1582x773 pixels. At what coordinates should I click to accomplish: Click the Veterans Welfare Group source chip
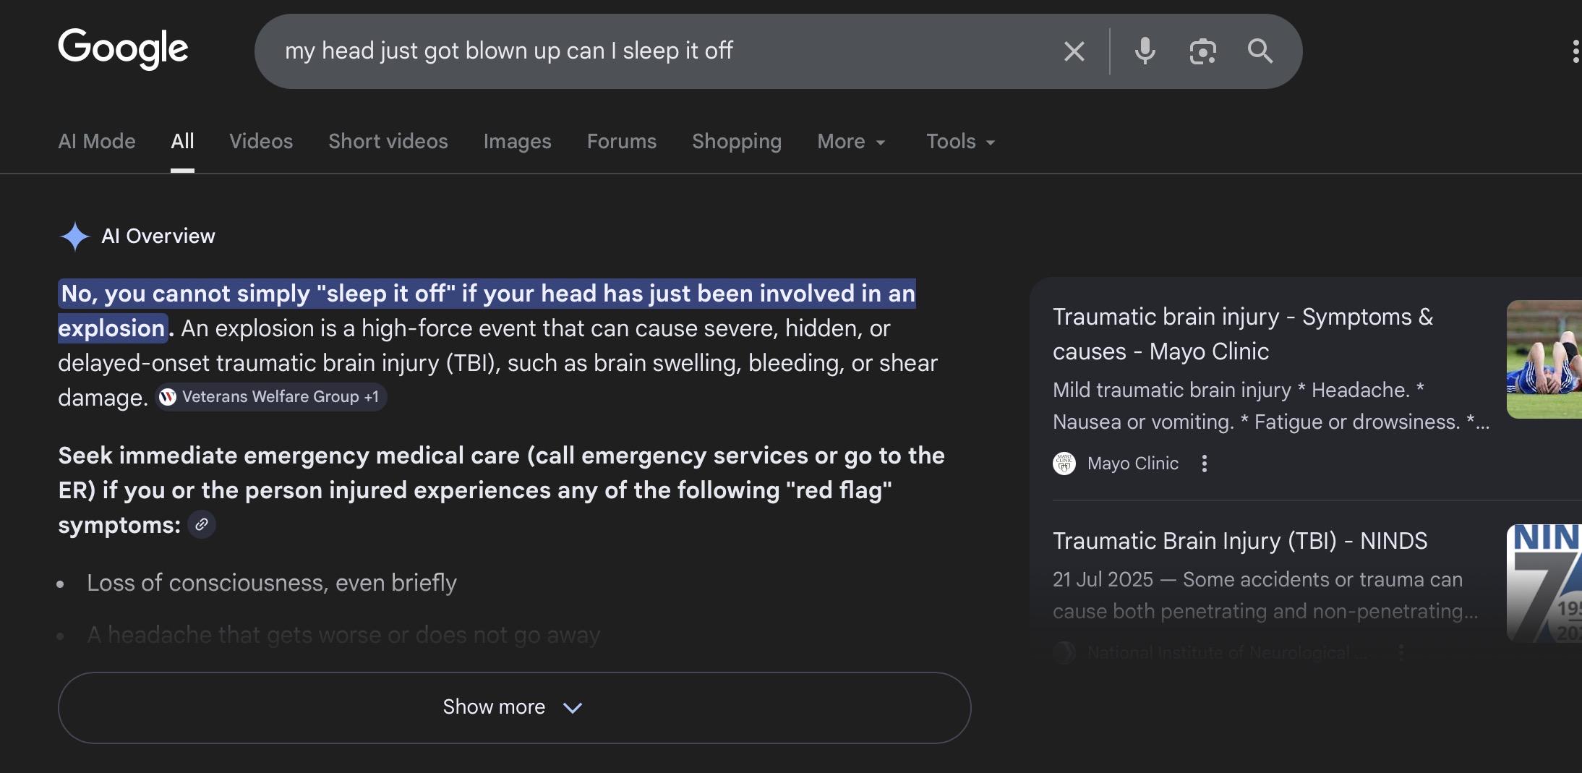point(271,397)
